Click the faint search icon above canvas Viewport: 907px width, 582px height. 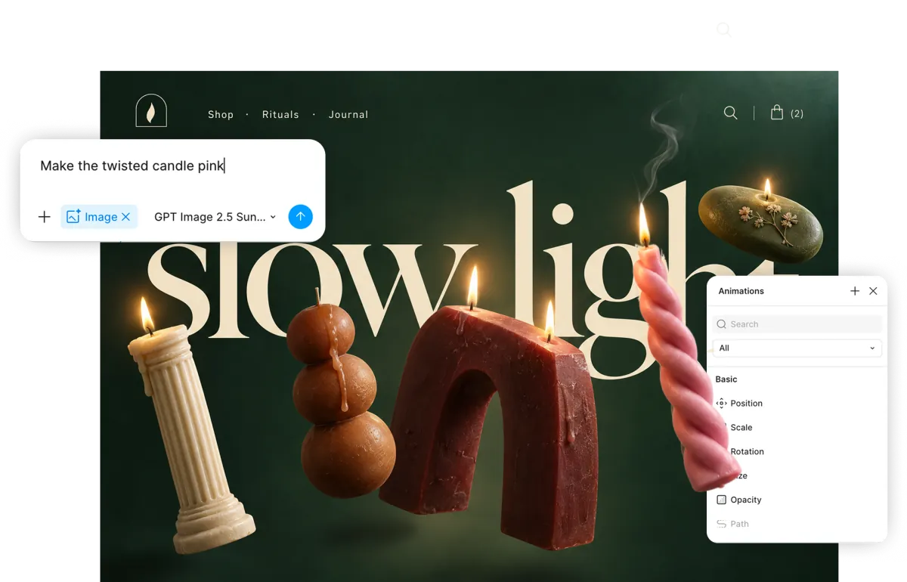(723, 29)
